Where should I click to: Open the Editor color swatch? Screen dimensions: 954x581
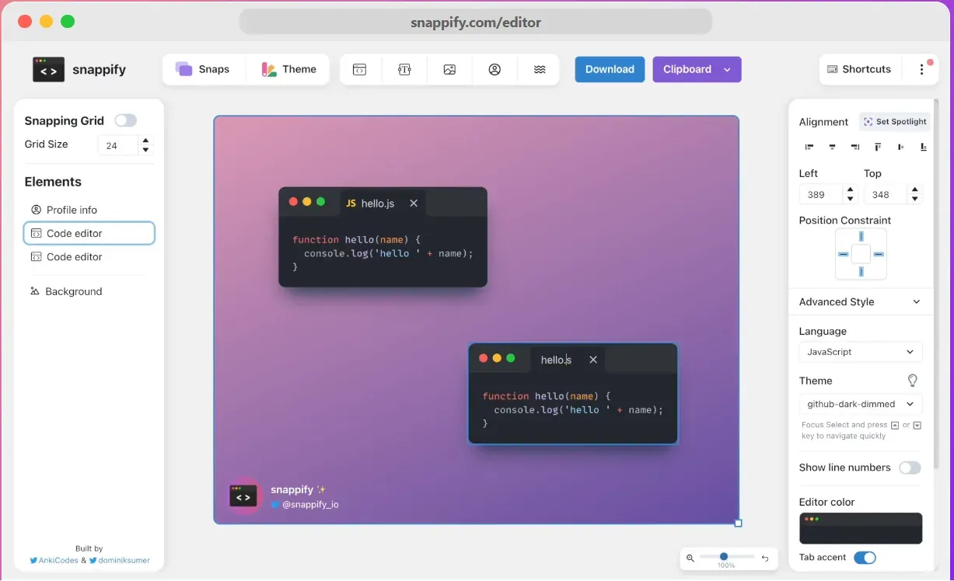(861, 528)
